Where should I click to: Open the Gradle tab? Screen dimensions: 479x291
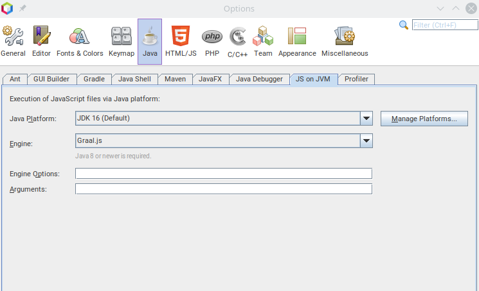coord(95,79)
